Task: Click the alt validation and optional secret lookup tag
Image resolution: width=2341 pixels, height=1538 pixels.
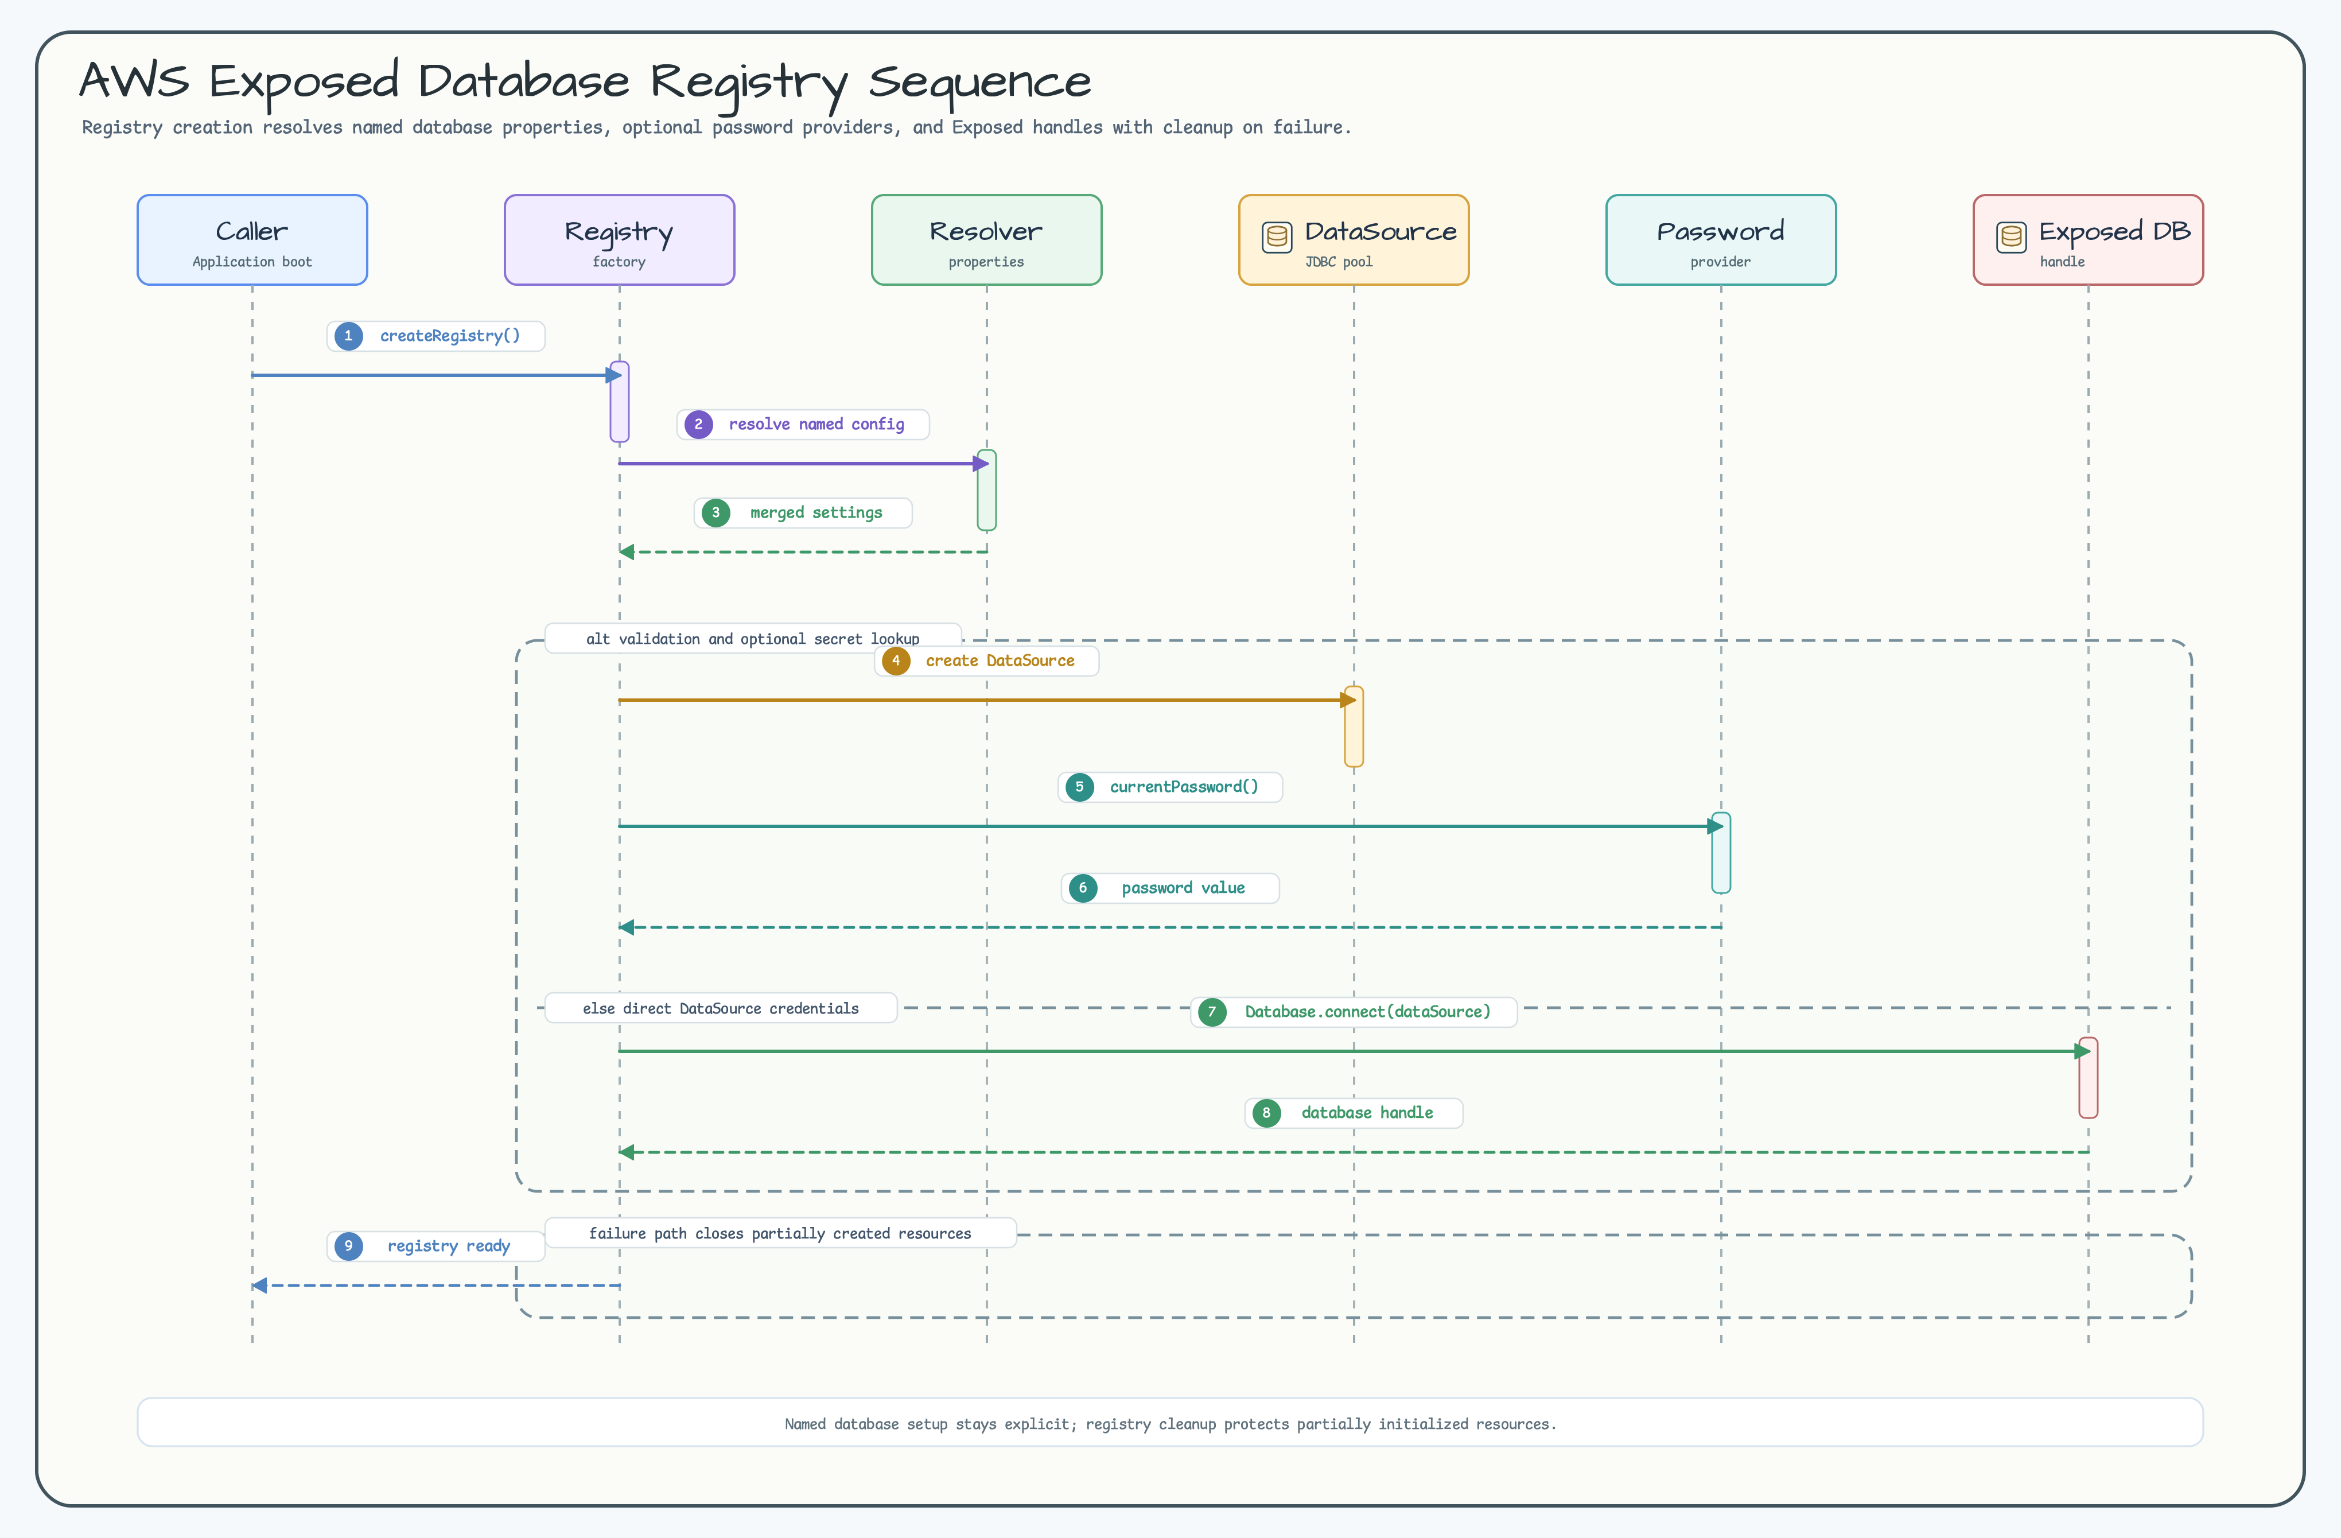Action: [753, 639]
